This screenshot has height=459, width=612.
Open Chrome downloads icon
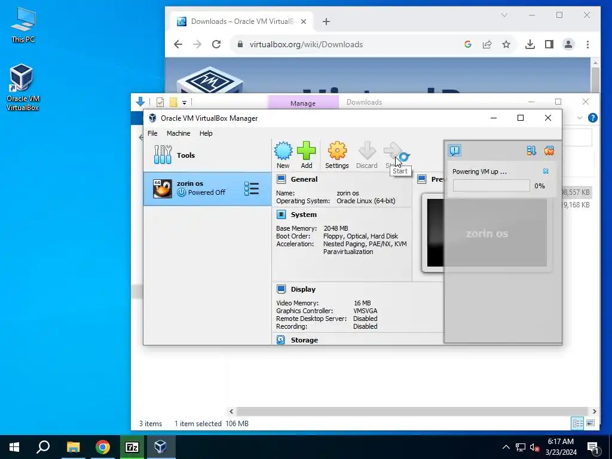coord(530,44)
